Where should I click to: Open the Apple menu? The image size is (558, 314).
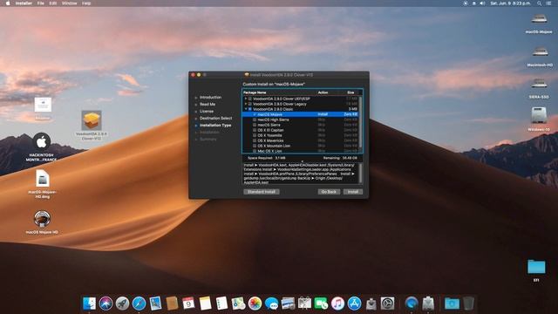click(8, 3)
